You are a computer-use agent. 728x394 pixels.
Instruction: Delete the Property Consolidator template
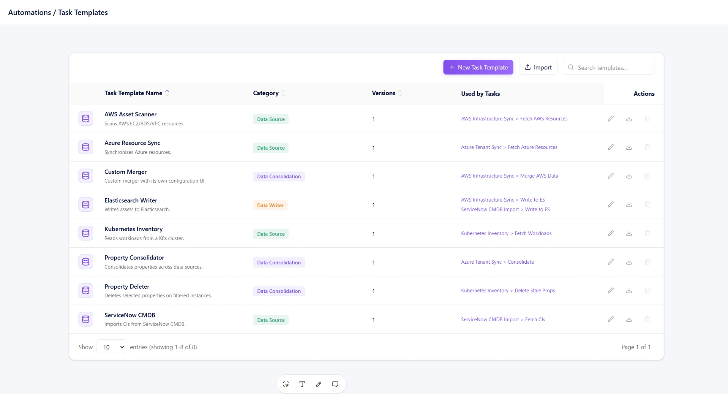click(647, 262)
